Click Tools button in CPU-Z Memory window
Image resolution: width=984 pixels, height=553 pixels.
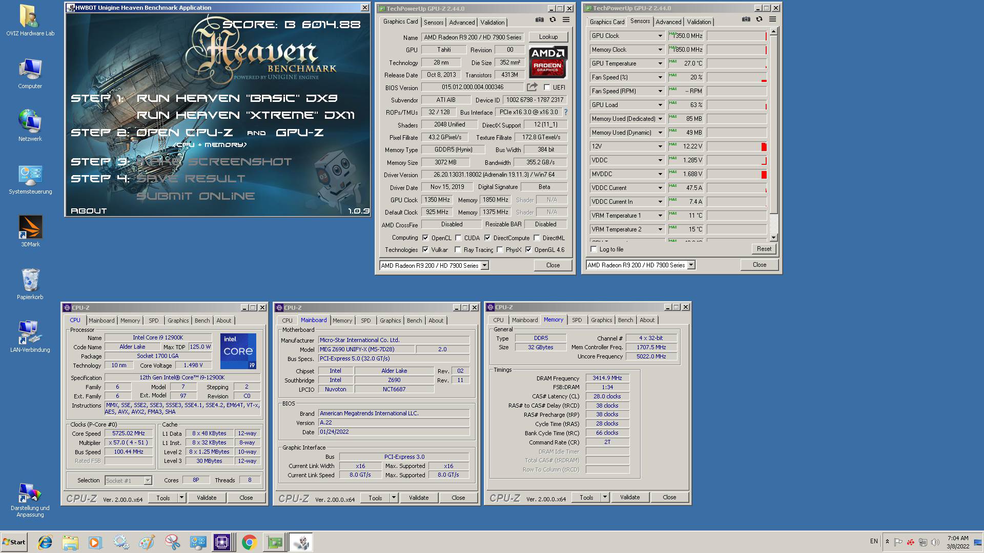pyautogui.click(x=586, y=497)
